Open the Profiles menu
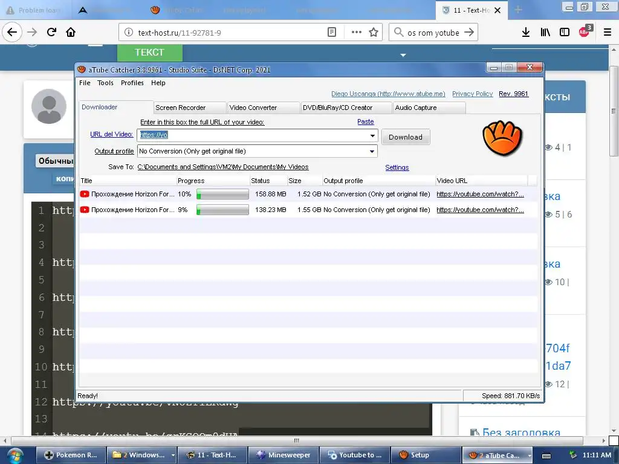Image resolution: width=619 pixels, height=464 pixels. [x=132, y=83]
